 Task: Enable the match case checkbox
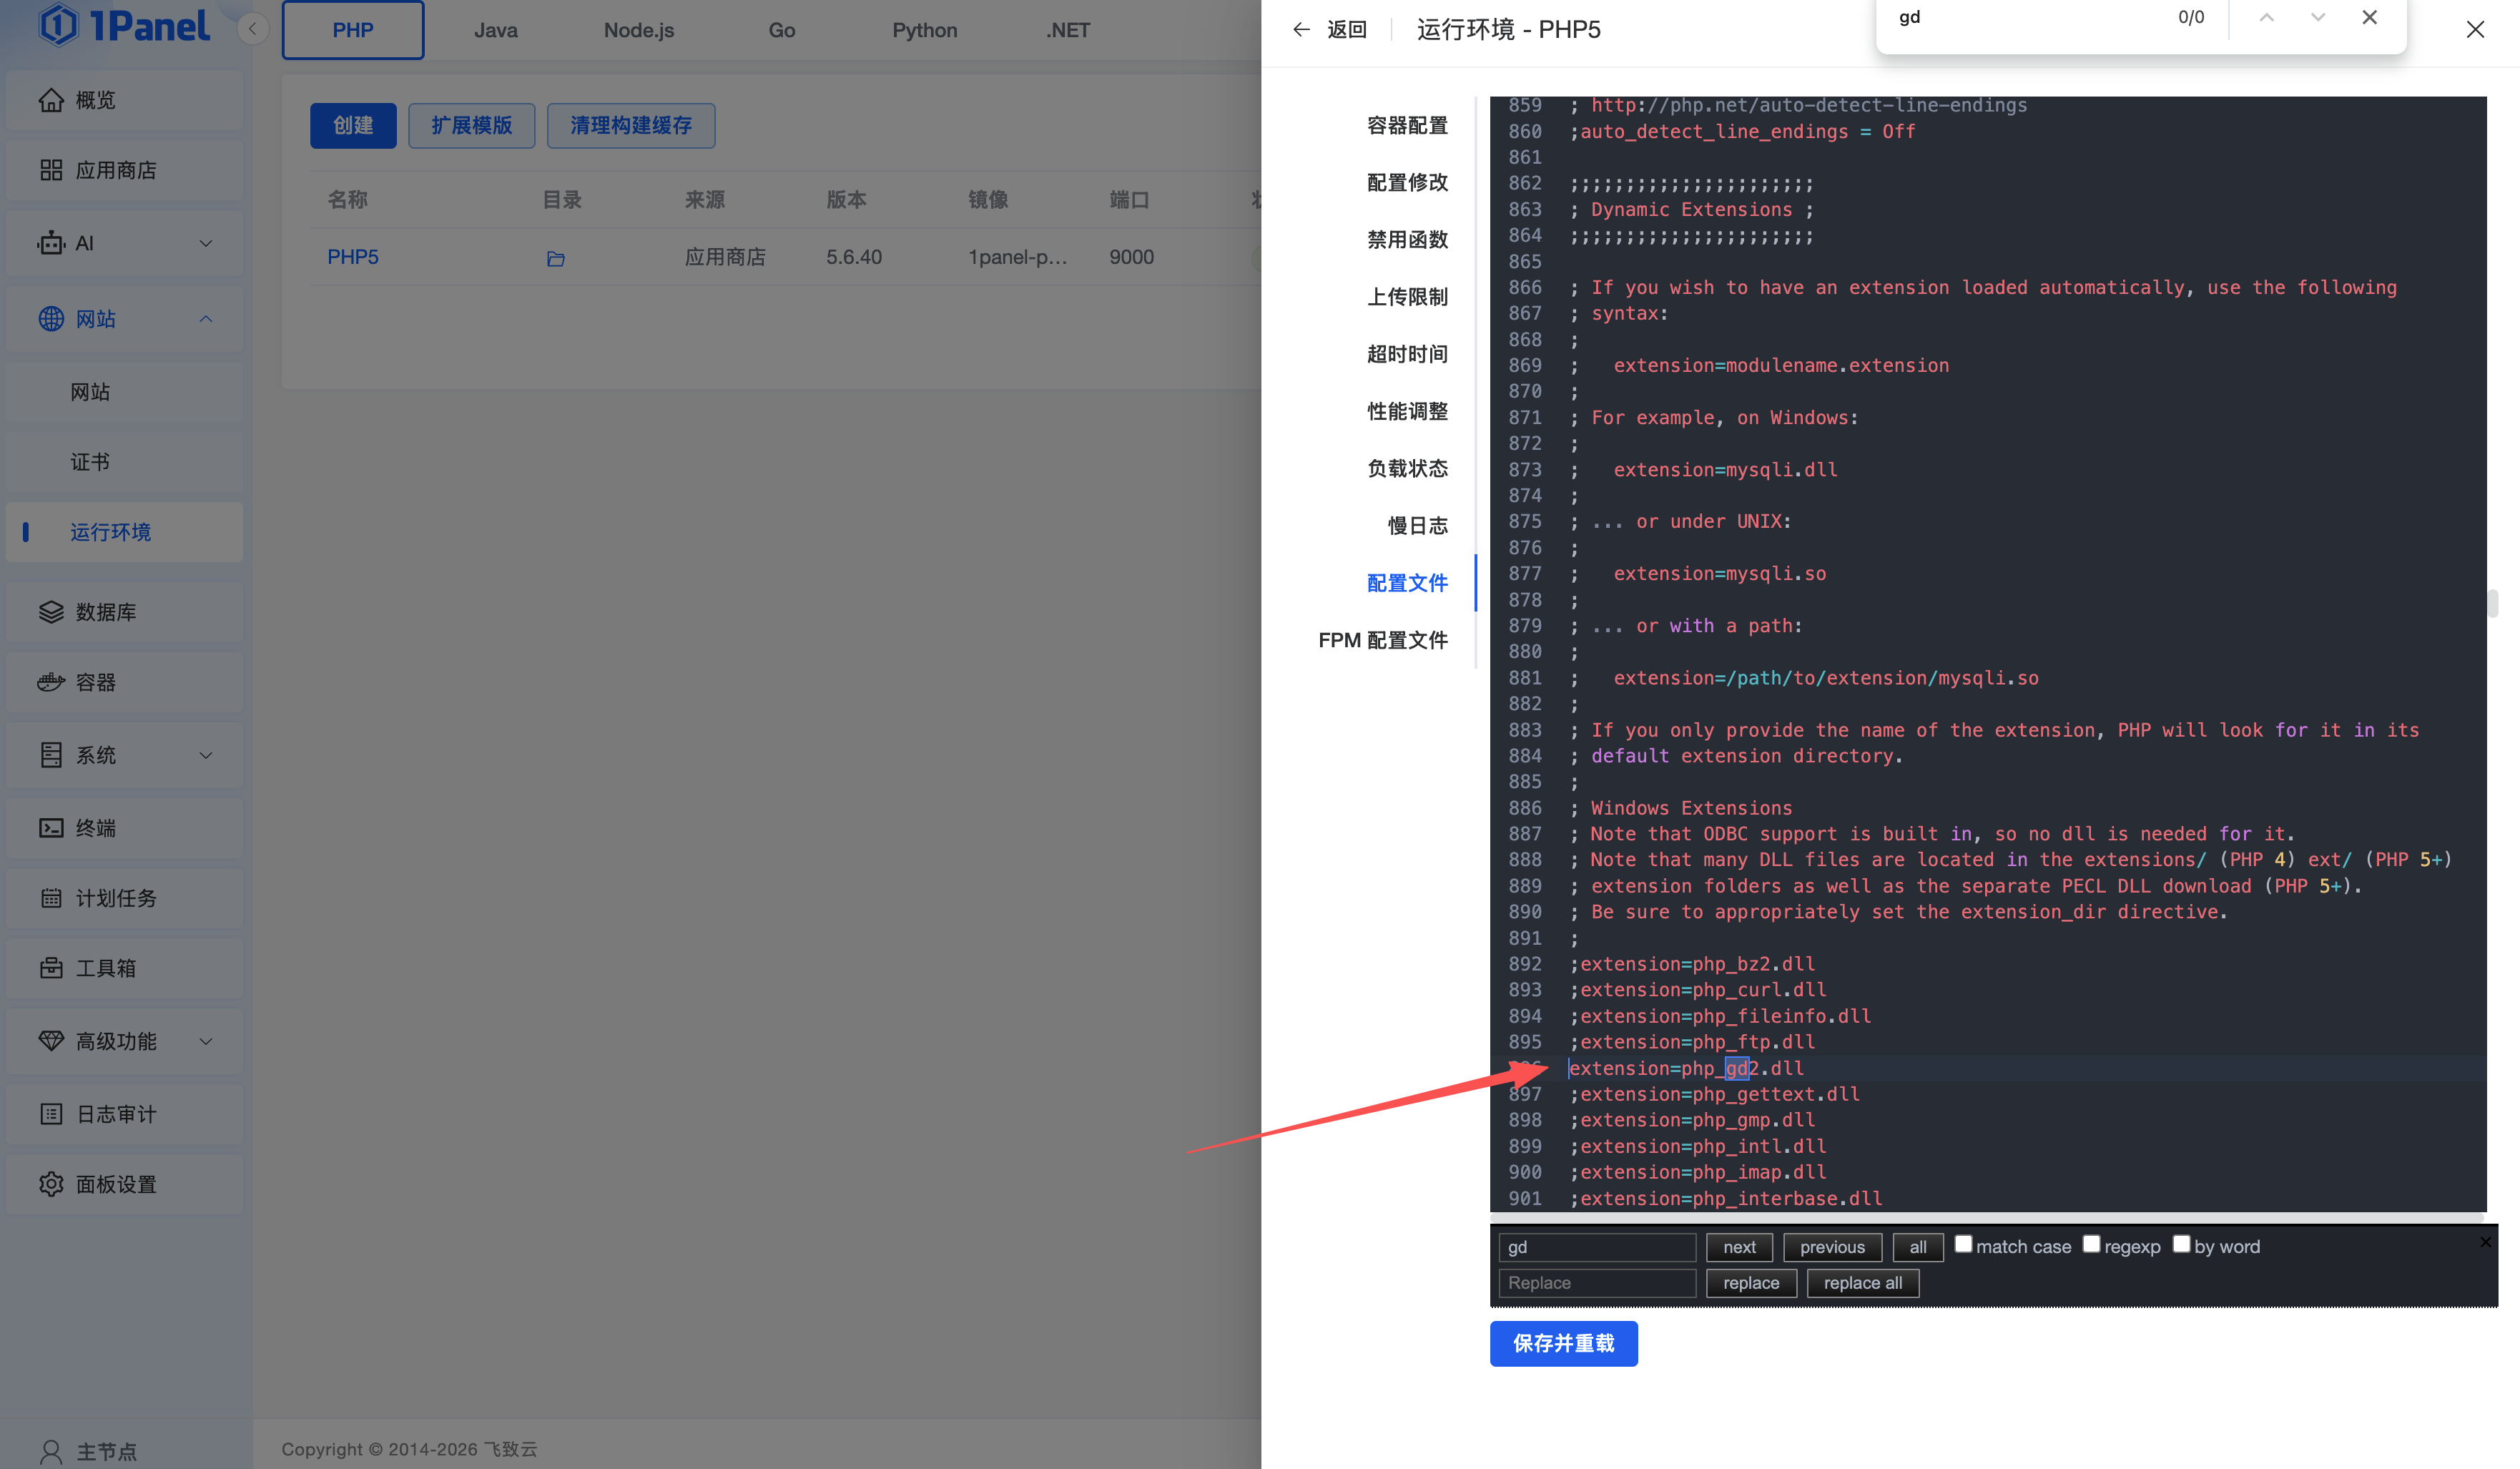pos(1963,1244)
